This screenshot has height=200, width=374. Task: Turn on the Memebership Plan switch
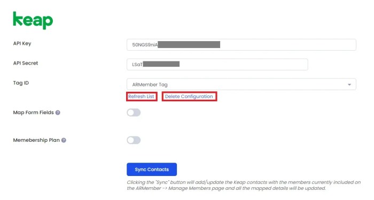134,140
